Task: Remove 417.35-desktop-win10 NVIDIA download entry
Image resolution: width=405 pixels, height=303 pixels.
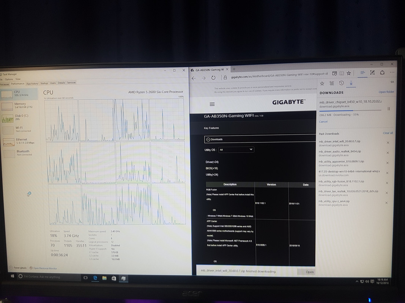Action: (387, 173)
